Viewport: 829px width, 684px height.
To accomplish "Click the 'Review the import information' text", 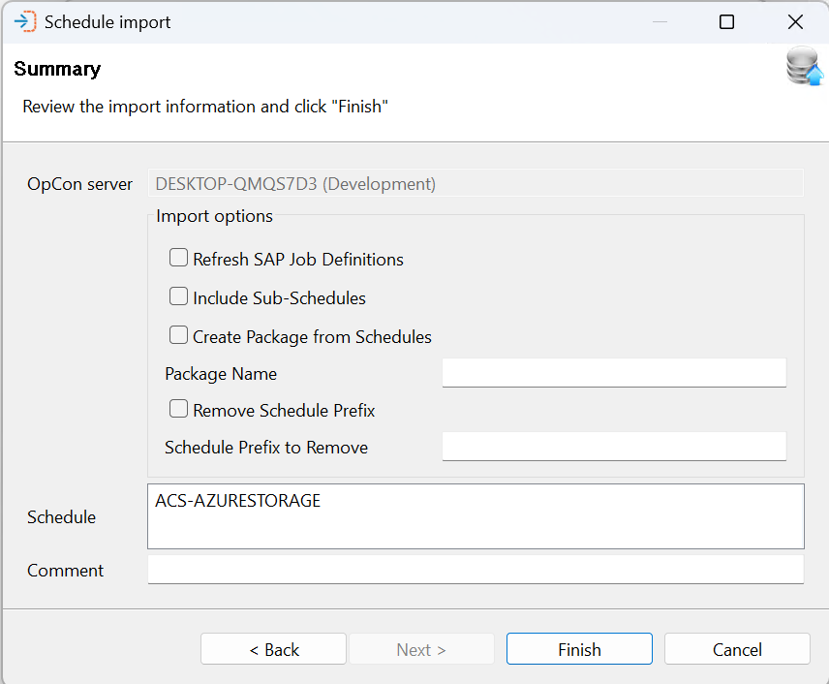I will 205,107.
